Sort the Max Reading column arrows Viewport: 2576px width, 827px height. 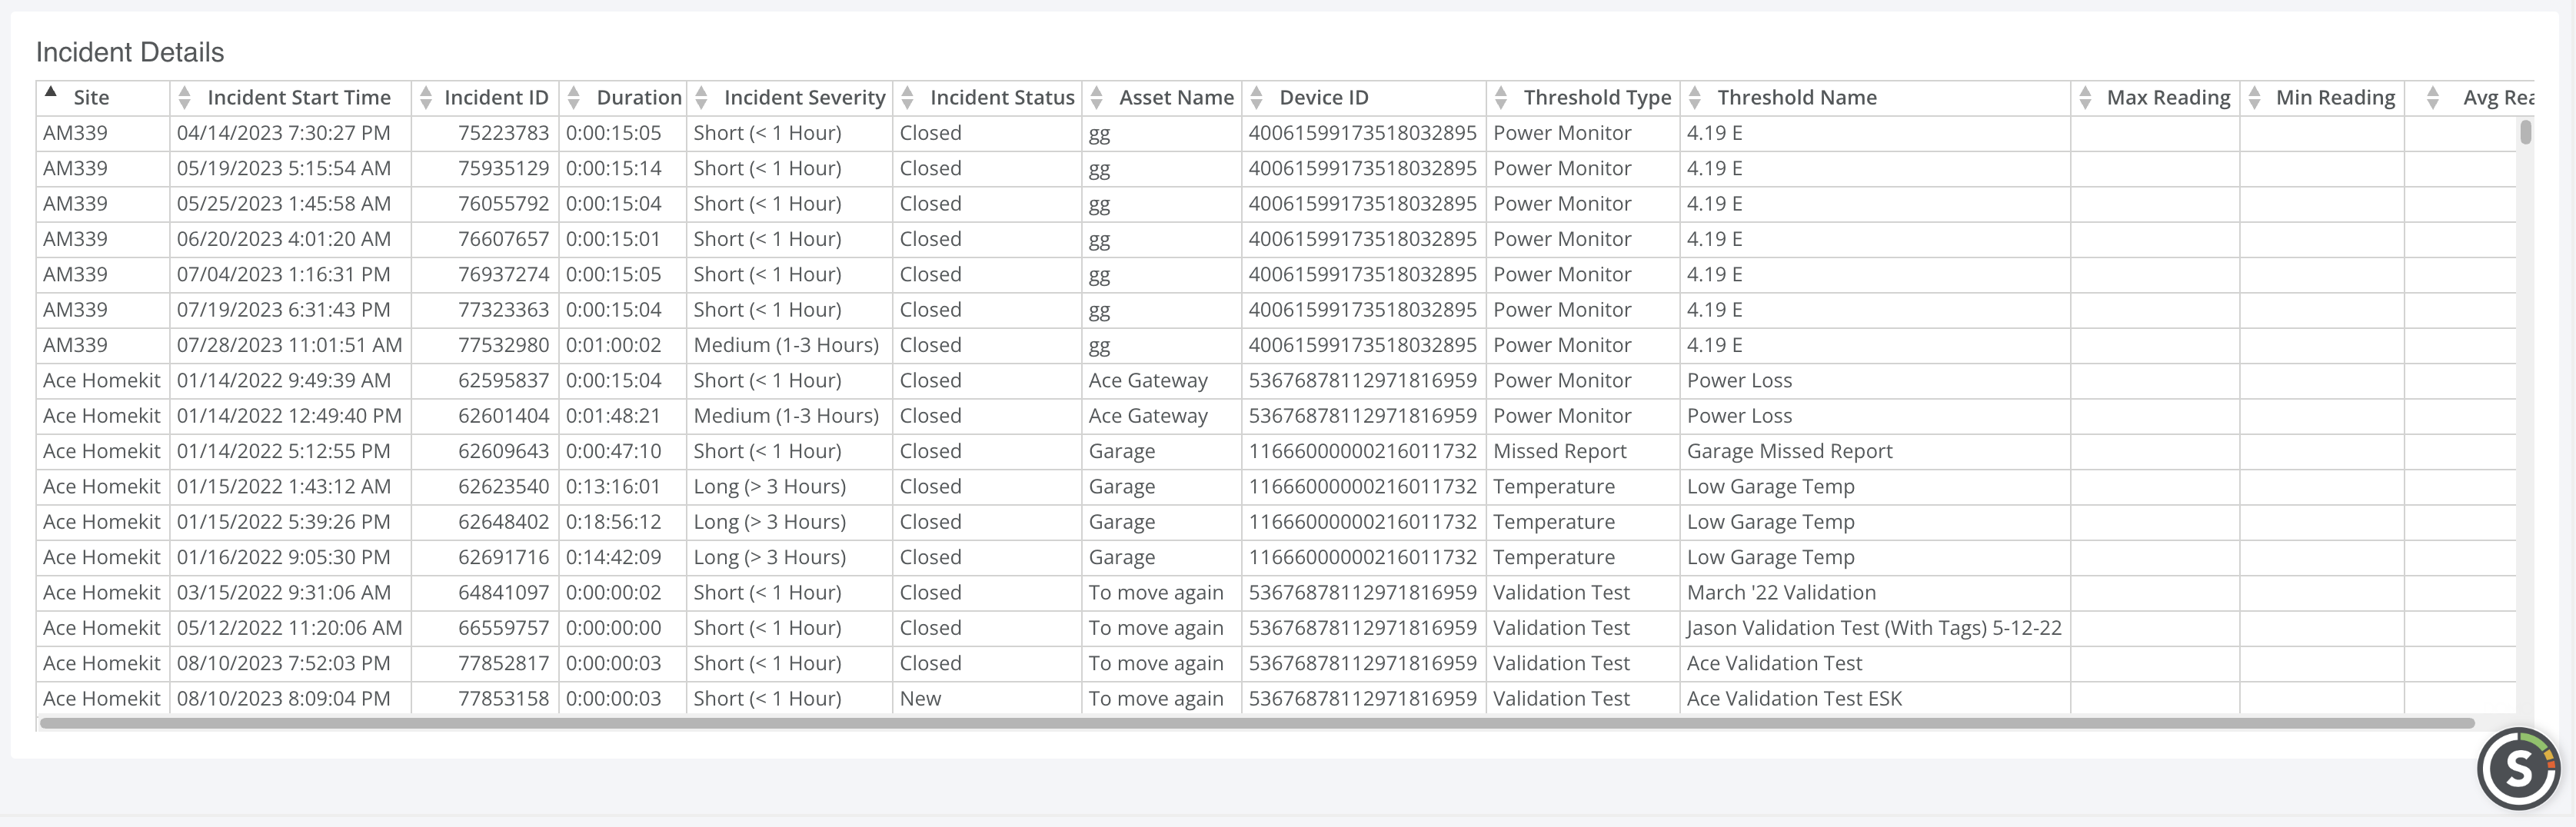coord(2086,97)
